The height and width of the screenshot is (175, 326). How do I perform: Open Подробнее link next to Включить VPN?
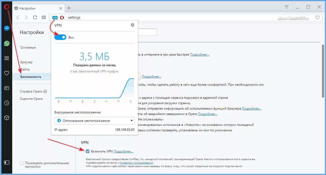(123, 151)
